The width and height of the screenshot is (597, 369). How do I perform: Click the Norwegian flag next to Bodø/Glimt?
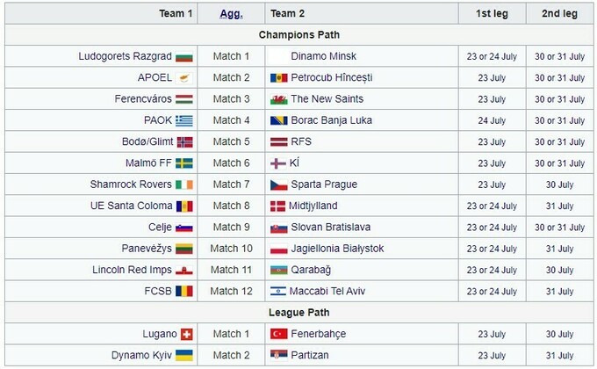(184, 141)
